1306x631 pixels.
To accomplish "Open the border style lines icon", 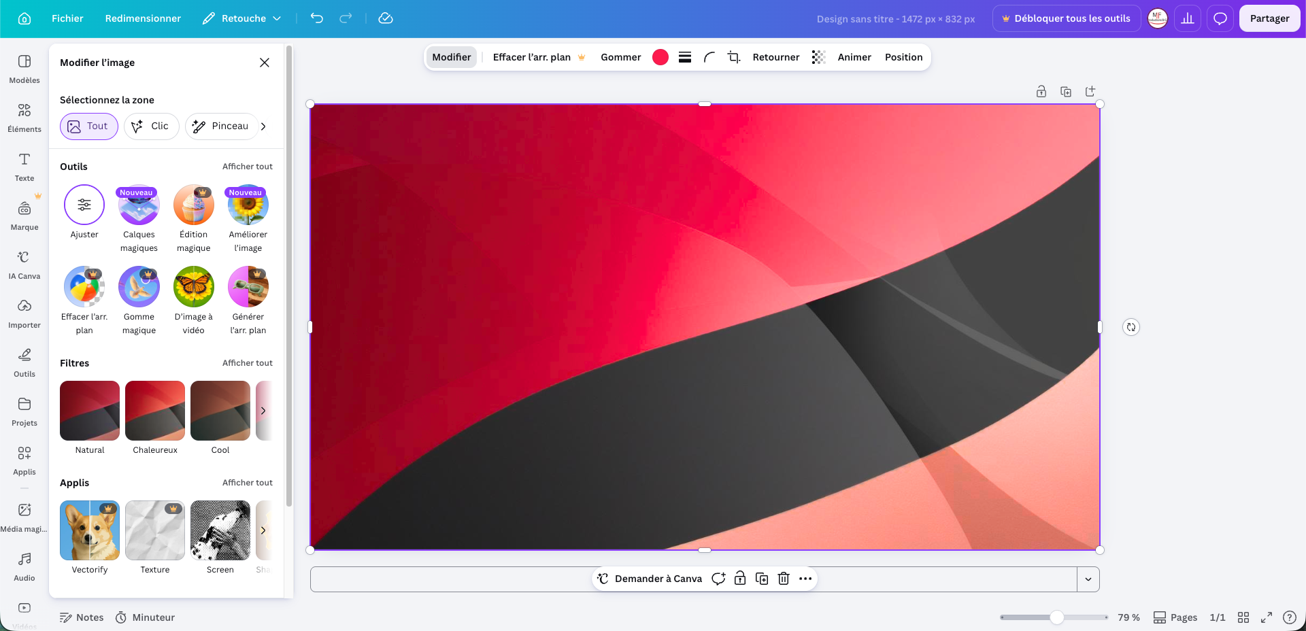I will pos(685,57).
